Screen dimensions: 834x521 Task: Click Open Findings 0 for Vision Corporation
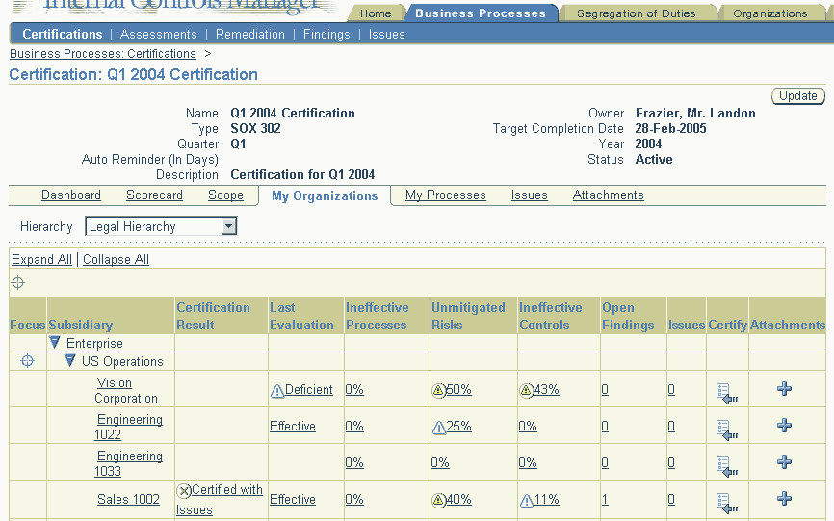[605, 390]
